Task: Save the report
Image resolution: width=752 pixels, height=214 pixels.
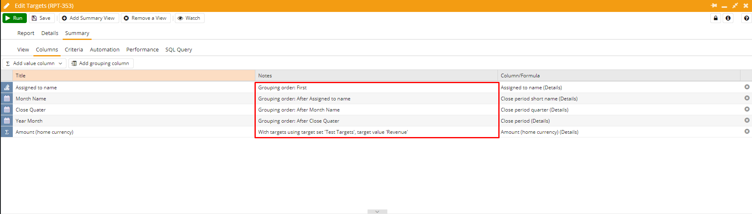Action: point(41,18)
